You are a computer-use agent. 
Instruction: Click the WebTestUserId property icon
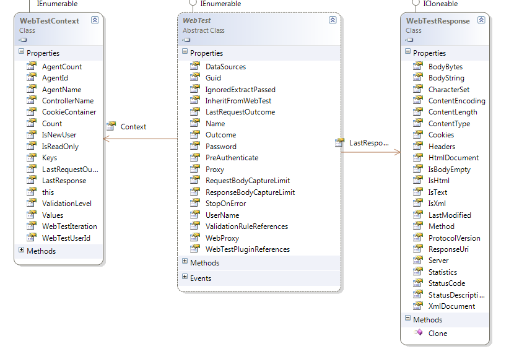pyautogui.click(x=32, y=237)
